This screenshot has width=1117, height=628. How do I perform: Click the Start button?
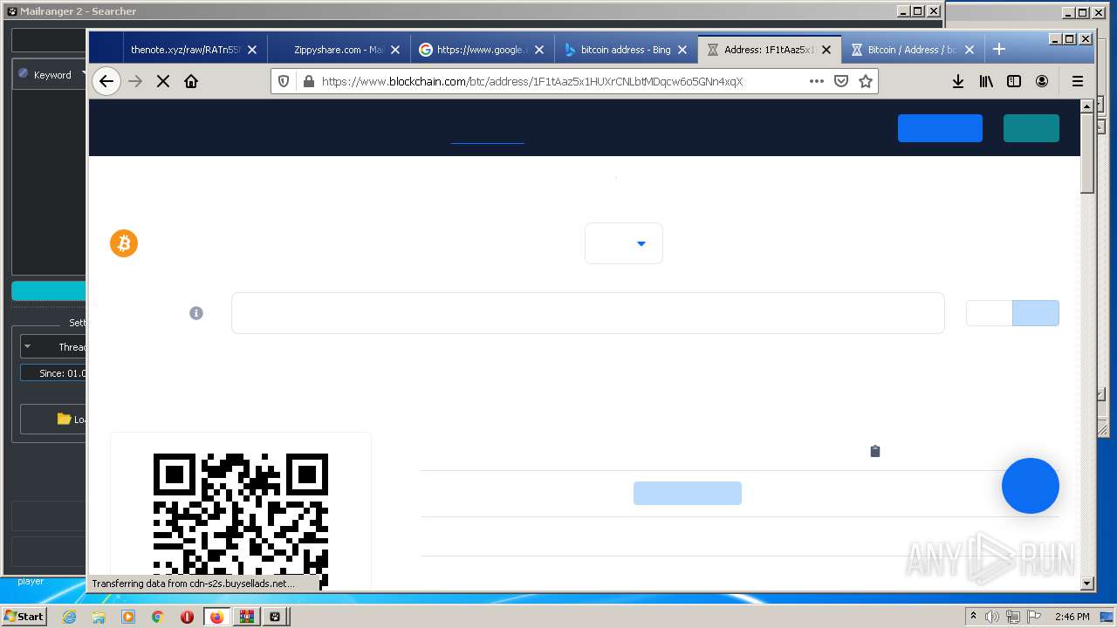click(24, 617)
